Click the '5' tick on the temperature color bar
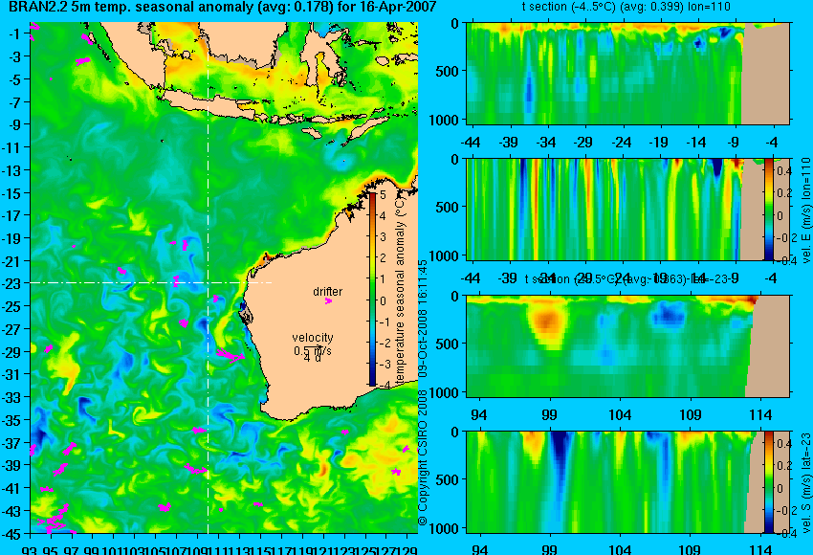Screen dimensions: 813x555 384,195
